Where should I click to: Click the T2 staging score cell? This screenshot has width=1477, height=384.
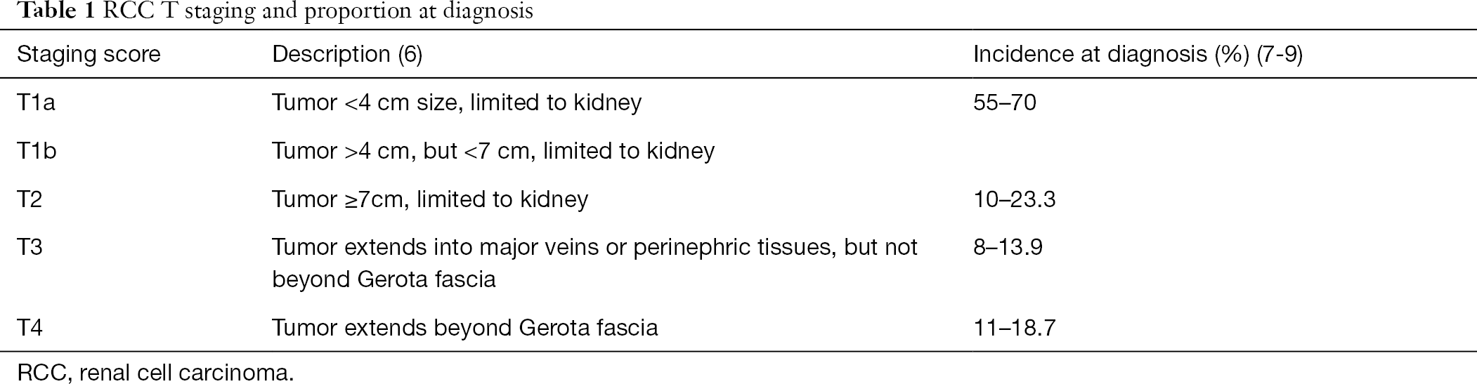tap(30, 199)
